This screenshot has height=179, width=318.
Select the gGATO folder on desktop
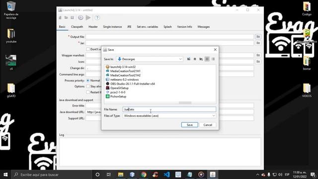tap(11, 90)
